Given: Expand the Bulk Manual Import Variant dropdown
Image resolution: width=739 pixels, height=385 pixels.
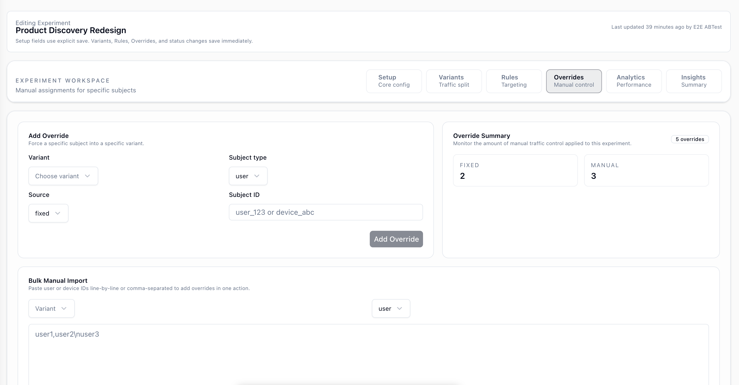Looking at the screenshot, I should 51,308.
